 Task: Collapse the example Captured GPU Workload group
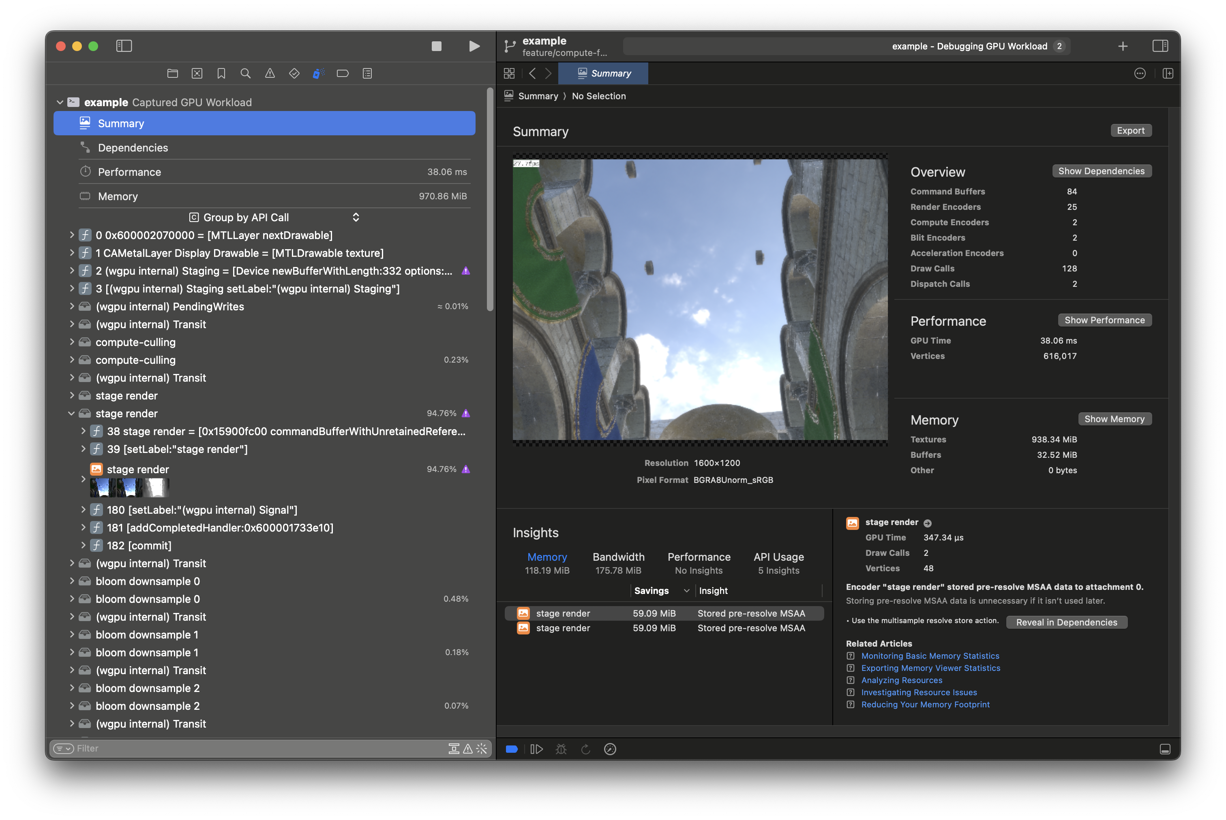[60, 102]
